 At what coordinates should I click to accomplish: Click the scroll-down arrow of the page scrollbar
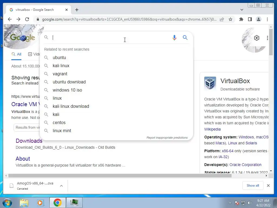(x=271, y=171)
